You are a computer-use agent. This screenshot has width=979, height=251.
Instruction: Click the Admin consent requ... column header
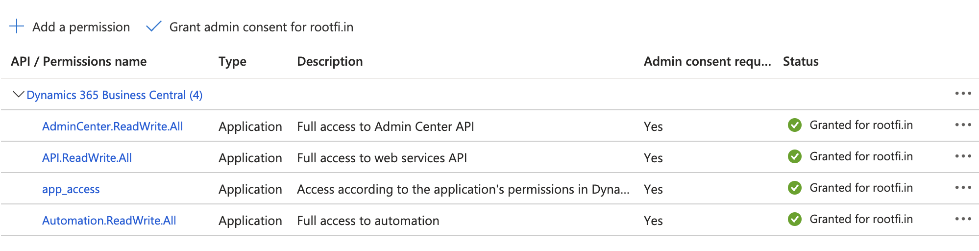708,61
